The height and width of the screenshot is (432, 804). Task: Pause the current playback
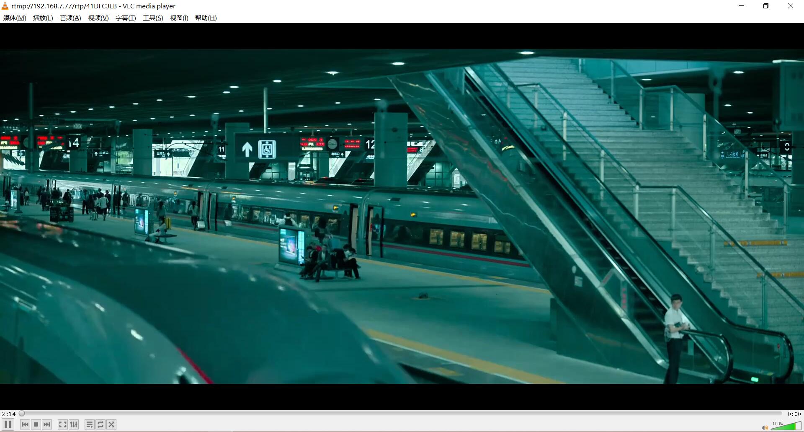8,424
